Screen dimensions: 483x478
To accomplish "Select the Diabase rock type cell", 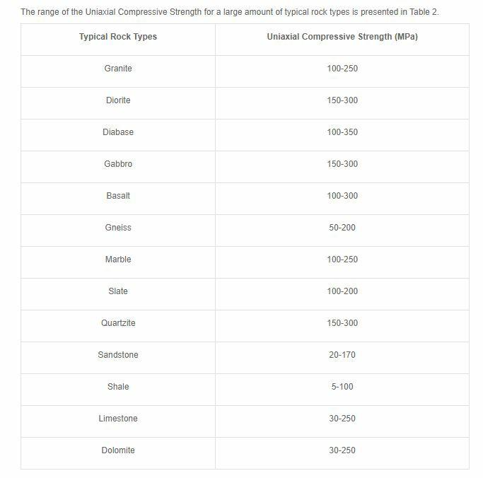I will point(118,132).
